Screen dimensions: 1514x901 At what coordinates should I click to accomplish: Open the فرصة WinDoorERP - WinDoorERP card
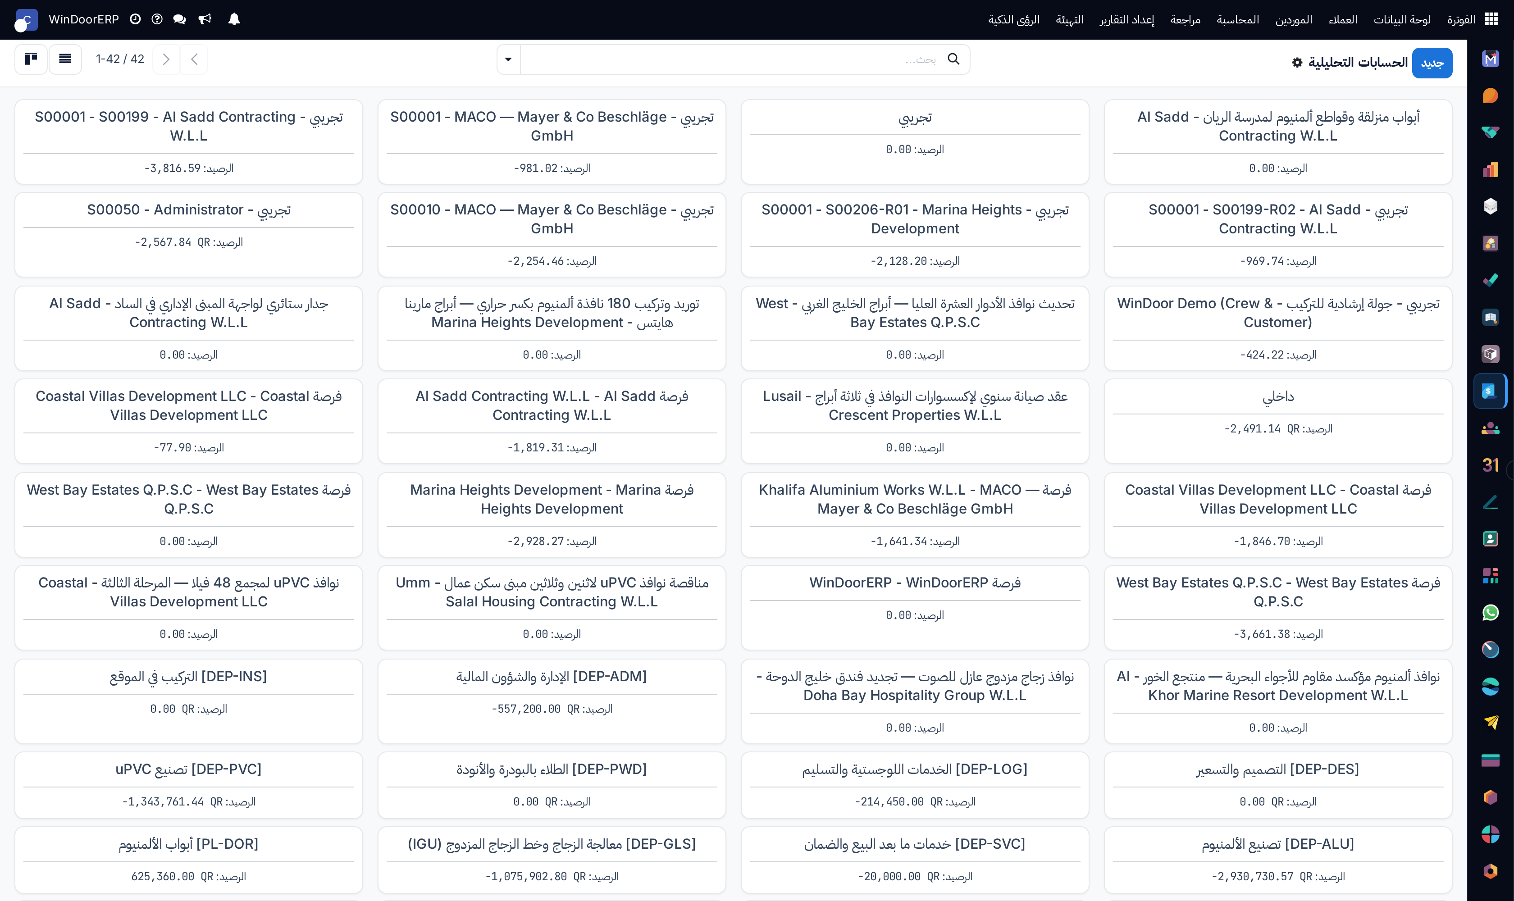tap(915, 607)
